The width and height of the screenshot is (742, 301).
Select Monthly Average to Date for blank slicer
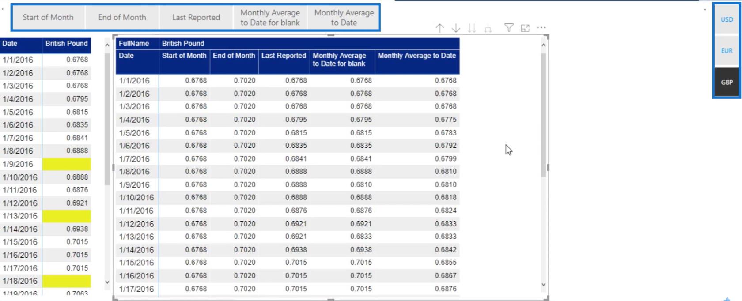click(270, 17)
